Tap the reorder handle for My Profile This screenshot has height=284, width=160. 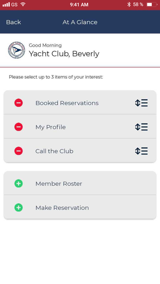(141, 127)
